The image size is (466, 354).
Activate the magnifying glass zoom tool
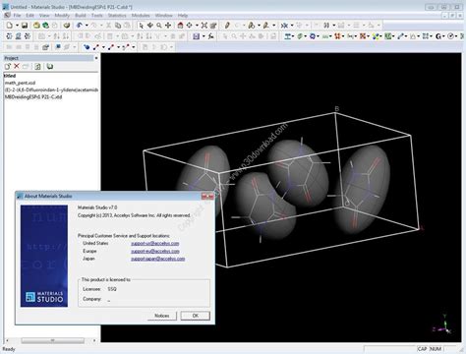[159, 26]
